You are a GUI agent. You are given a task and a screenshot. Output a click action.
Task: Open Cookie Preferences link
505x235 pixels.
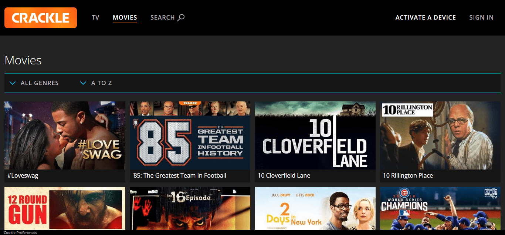[x=20, y=233]
